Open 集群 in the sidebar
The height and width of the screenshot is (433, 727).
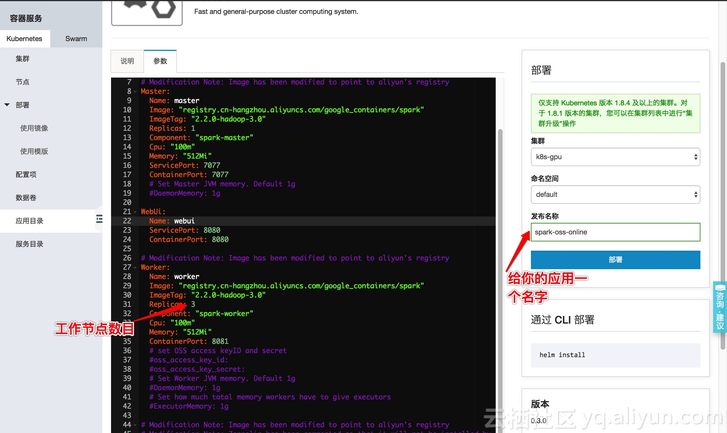pos(23,59)
